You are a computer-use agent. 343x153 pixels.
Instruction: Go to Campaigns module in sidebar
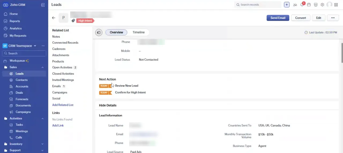[x=23, y=112]
